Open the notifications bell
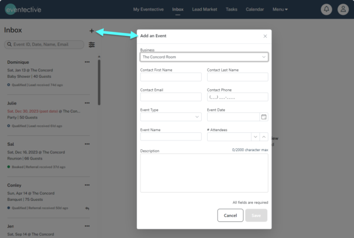The width and height of the screenshot is (354, 238). tap(326, 9)
